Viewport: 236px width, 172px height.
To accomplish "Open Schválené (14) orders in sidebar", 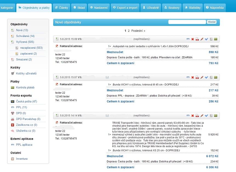I will point(25,36).
